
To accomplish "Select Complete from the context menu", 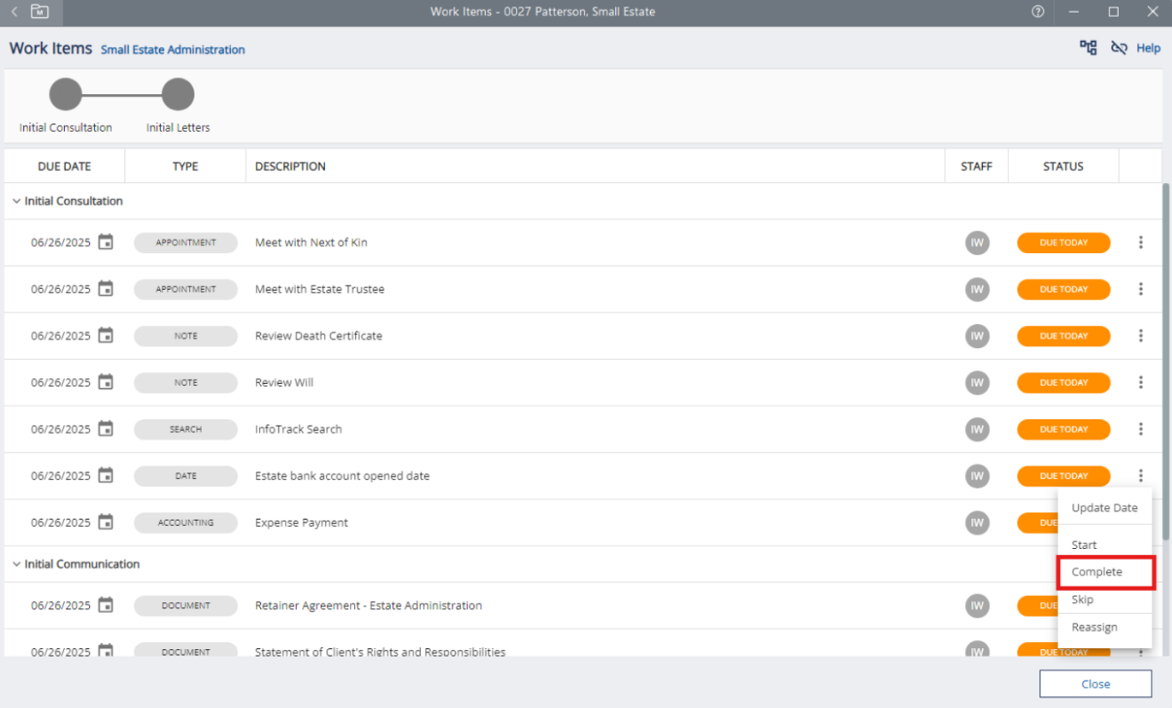I will coord(1097,572).
